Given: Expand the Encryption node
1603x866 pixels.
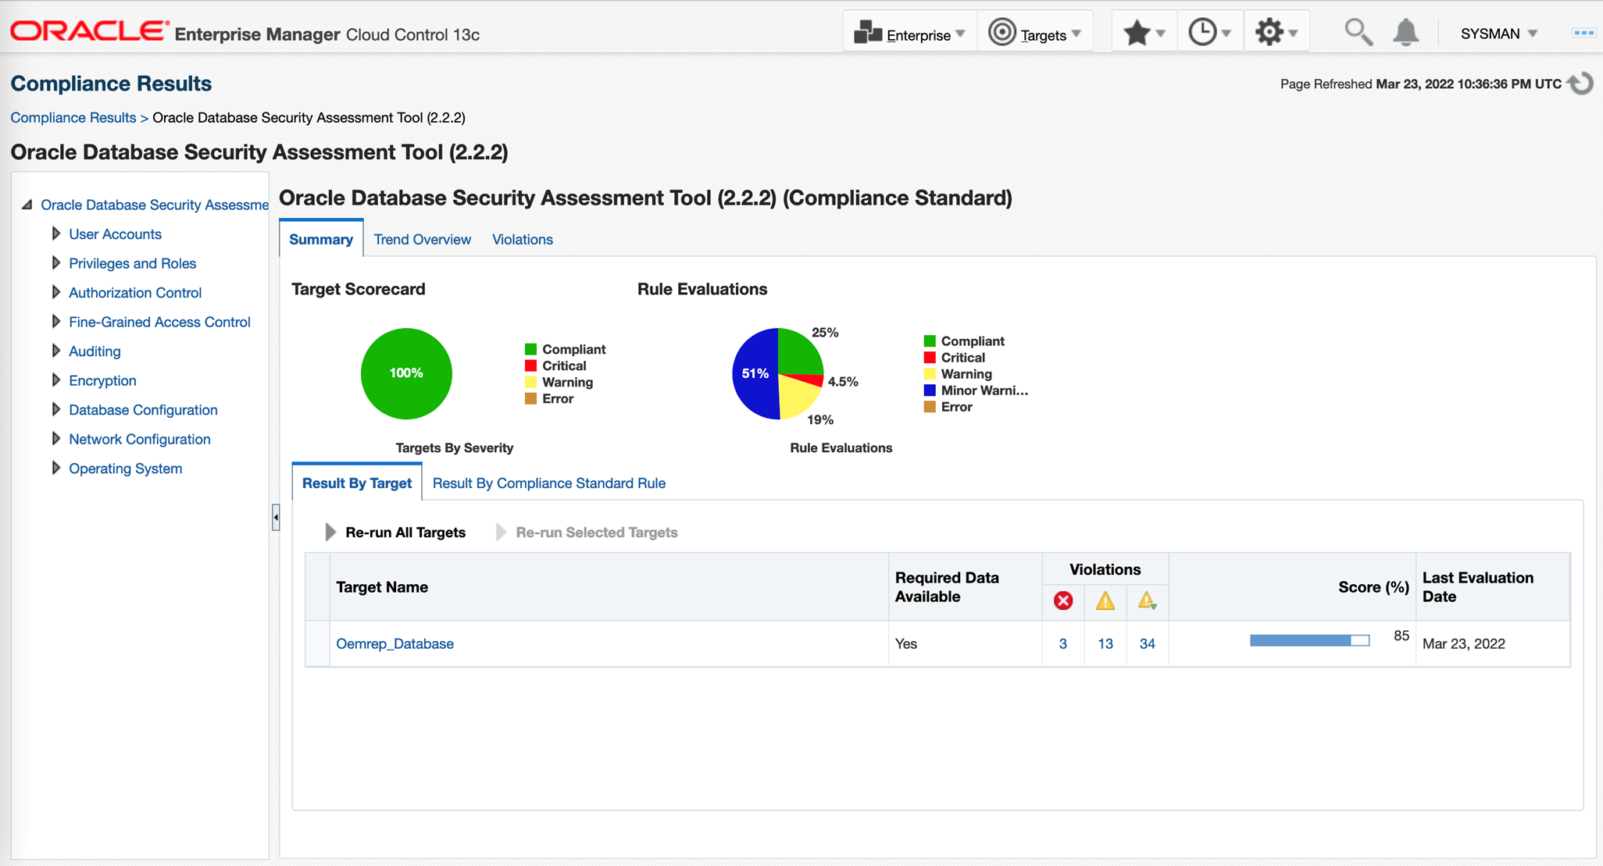Looking at the screenshot, I should [56, 380].
